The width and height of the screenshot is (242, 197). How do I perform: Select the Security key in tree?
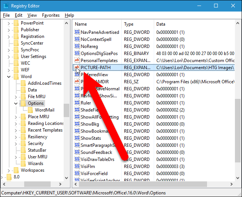(36, 143)
